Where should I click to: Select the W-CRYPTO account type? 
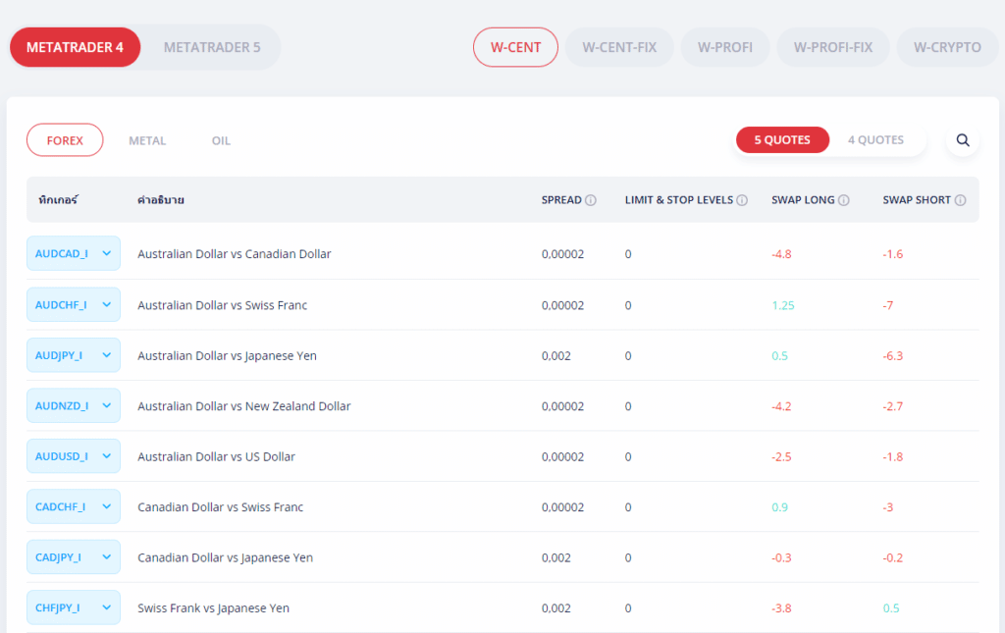point(947,47)
